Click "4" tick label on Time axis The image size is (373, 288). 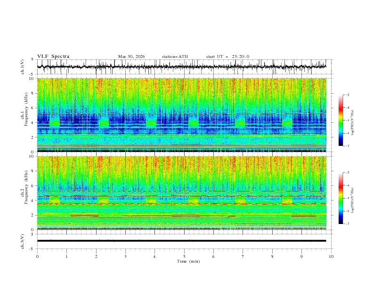[154, 256]
